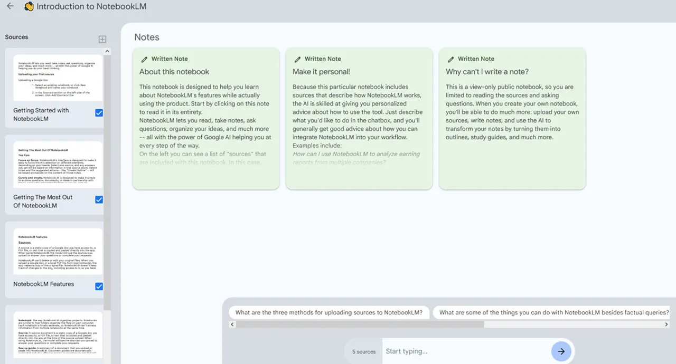Uncheck the Getting Started with NotebookLM source
The width and height of the screenshot is (676, 364).
99,113
